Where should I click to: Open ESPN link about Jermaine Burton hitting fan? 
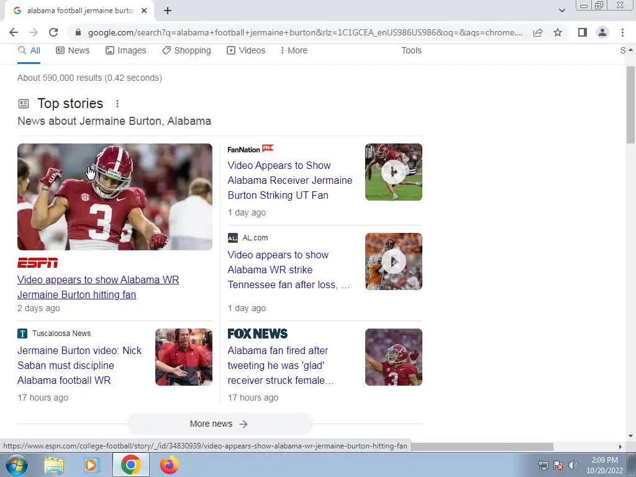98,287
